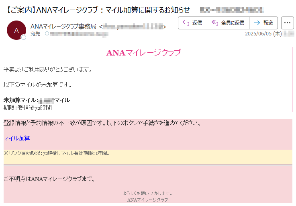Click Reply All (全員に返信) button

pos(228,23)
